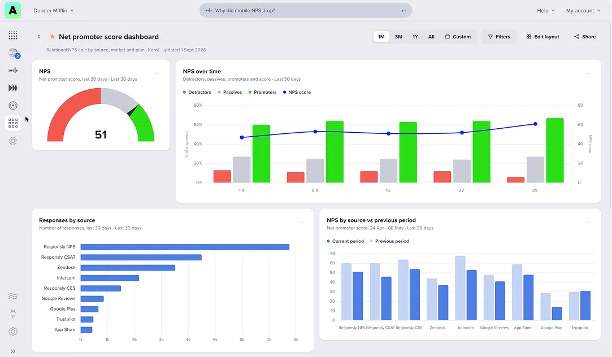
Task: Click the 'Why did mobile NPS drop?' search field
Action: click(306, 11)
